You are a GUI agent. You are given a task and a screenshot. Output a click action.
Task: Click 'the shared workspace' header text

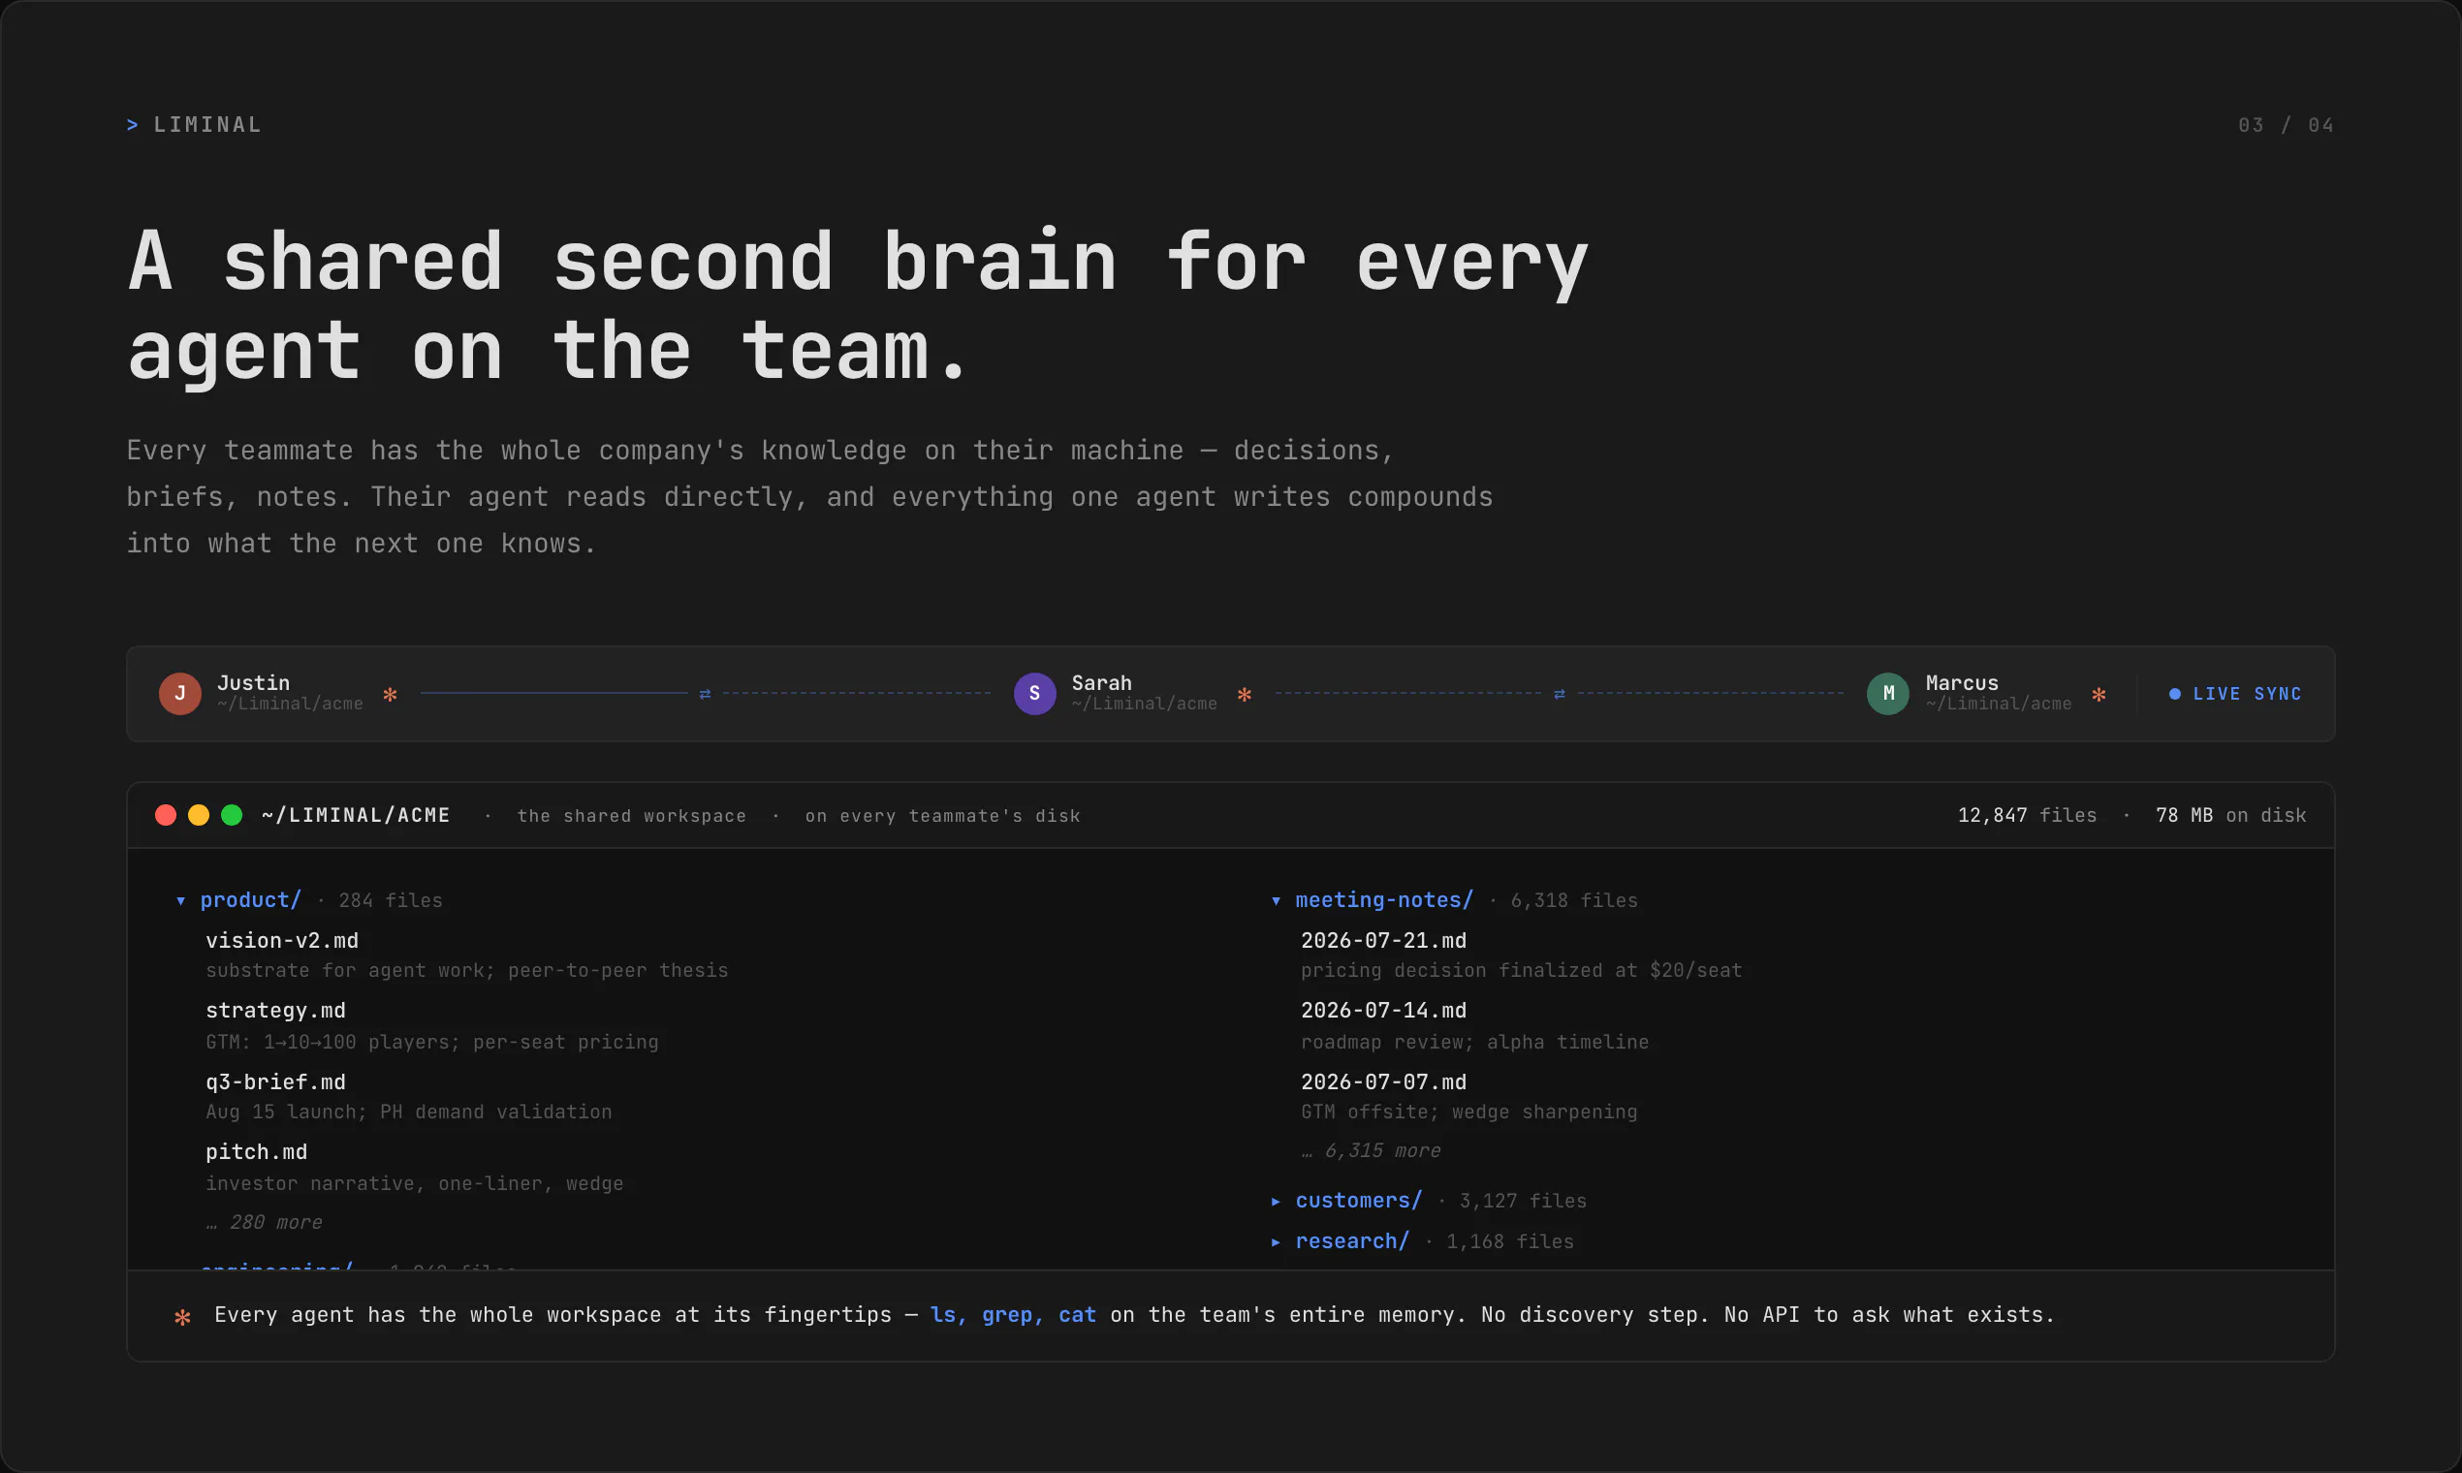point(631,816)
